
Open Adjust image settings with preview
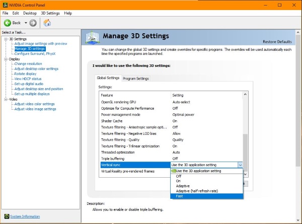click(x=41, y=43)
